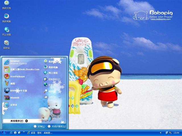182x136 pixels.
Task: Expand quick launch overflow chevron
Action: click(24, 132)
